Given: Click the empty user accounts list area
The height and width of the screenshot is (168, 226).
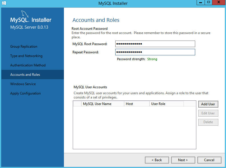Looking at the screenshot, I should point(134,128).
